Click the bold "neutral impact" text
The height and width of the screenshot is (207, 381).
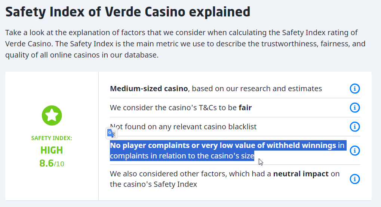tap(301, 174)
